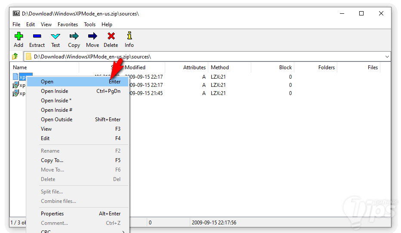Choose Rename in context menu
Image resolution: width=401 pixels, height=233 pixels.
[x=77, y=151]
